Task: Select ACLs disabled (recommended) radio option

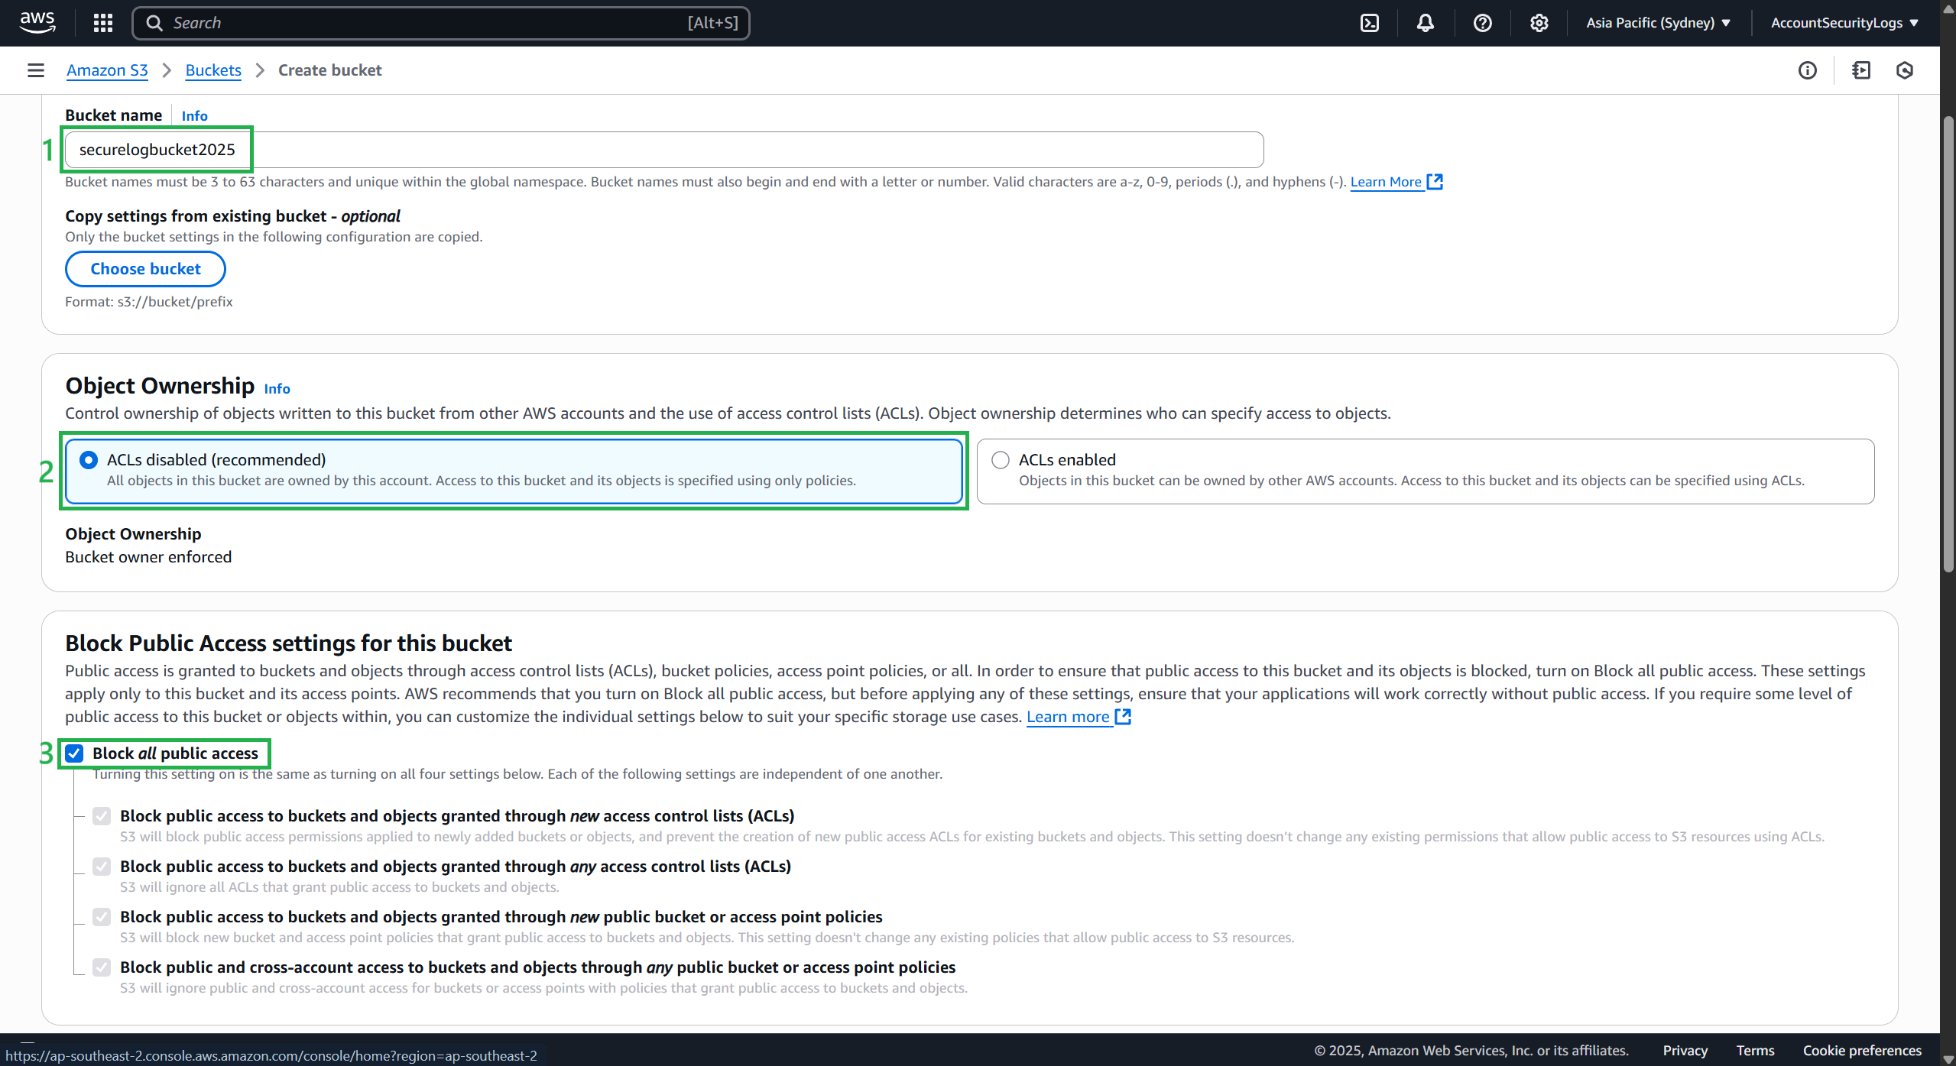Action: coord(89,460)
